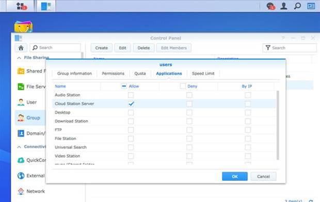Image resolution: width=320 pixels, height=202 pixels.
Task: Click the By IP column header
Action: point(247,86)
